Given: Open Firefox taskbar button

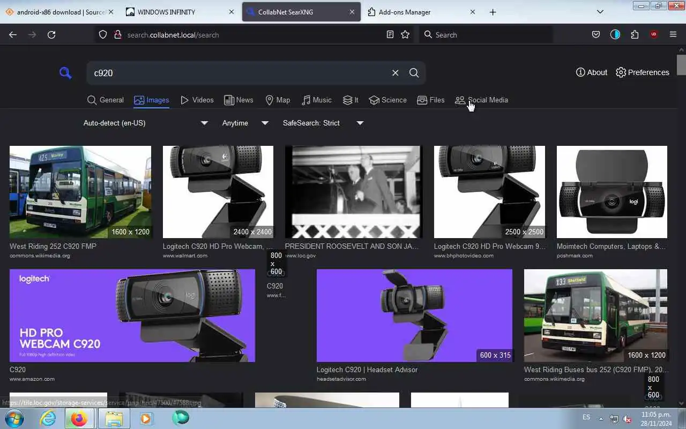Looking at the screenshot, I should (79, 418).
